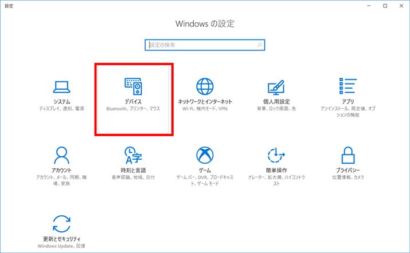Viewport: 410px width, 253px height.
Task: Minimize the 設定 window
Action: point(369,6)
